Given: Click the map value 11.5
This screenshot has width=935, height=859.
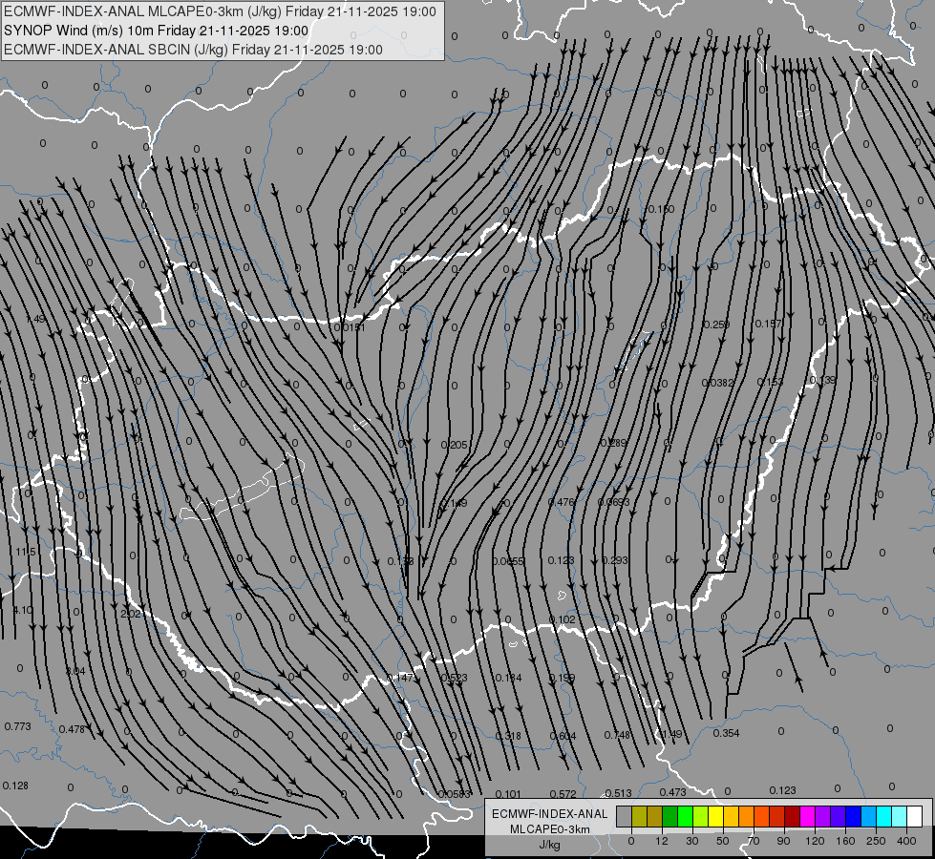Looking at the screenshot, I should pyautogui.click(x=26, y=552).
